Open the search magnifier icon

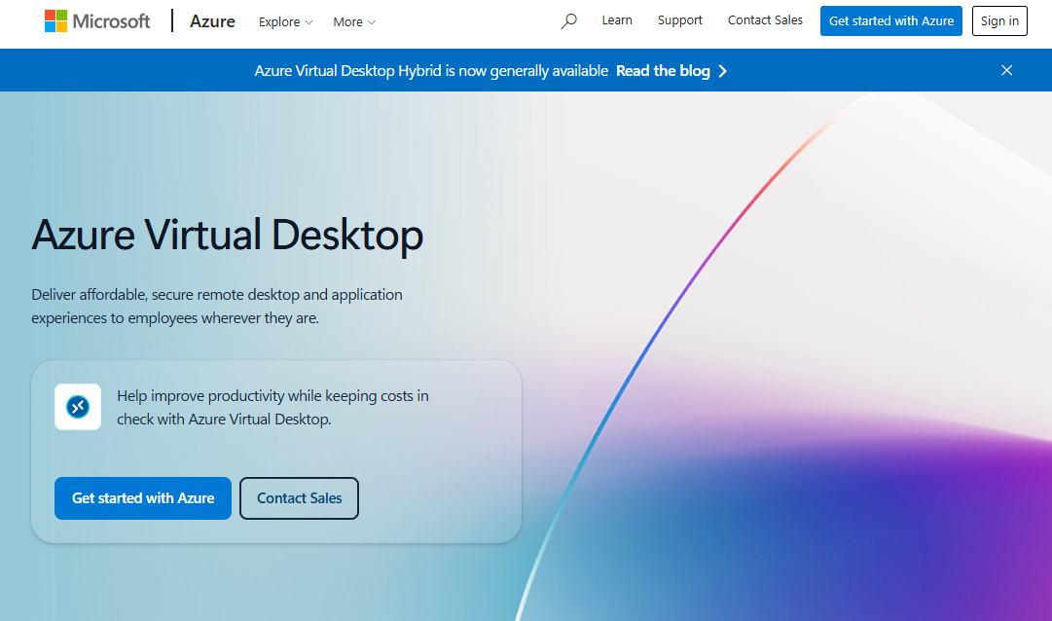(x=569, y=20)
